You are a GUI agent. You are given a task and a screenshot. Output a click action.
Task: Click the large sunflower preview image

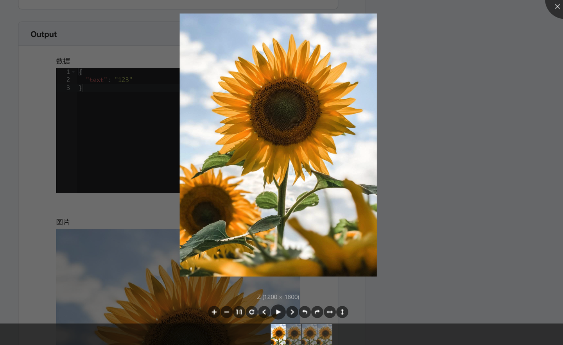[x=278, y=145]
